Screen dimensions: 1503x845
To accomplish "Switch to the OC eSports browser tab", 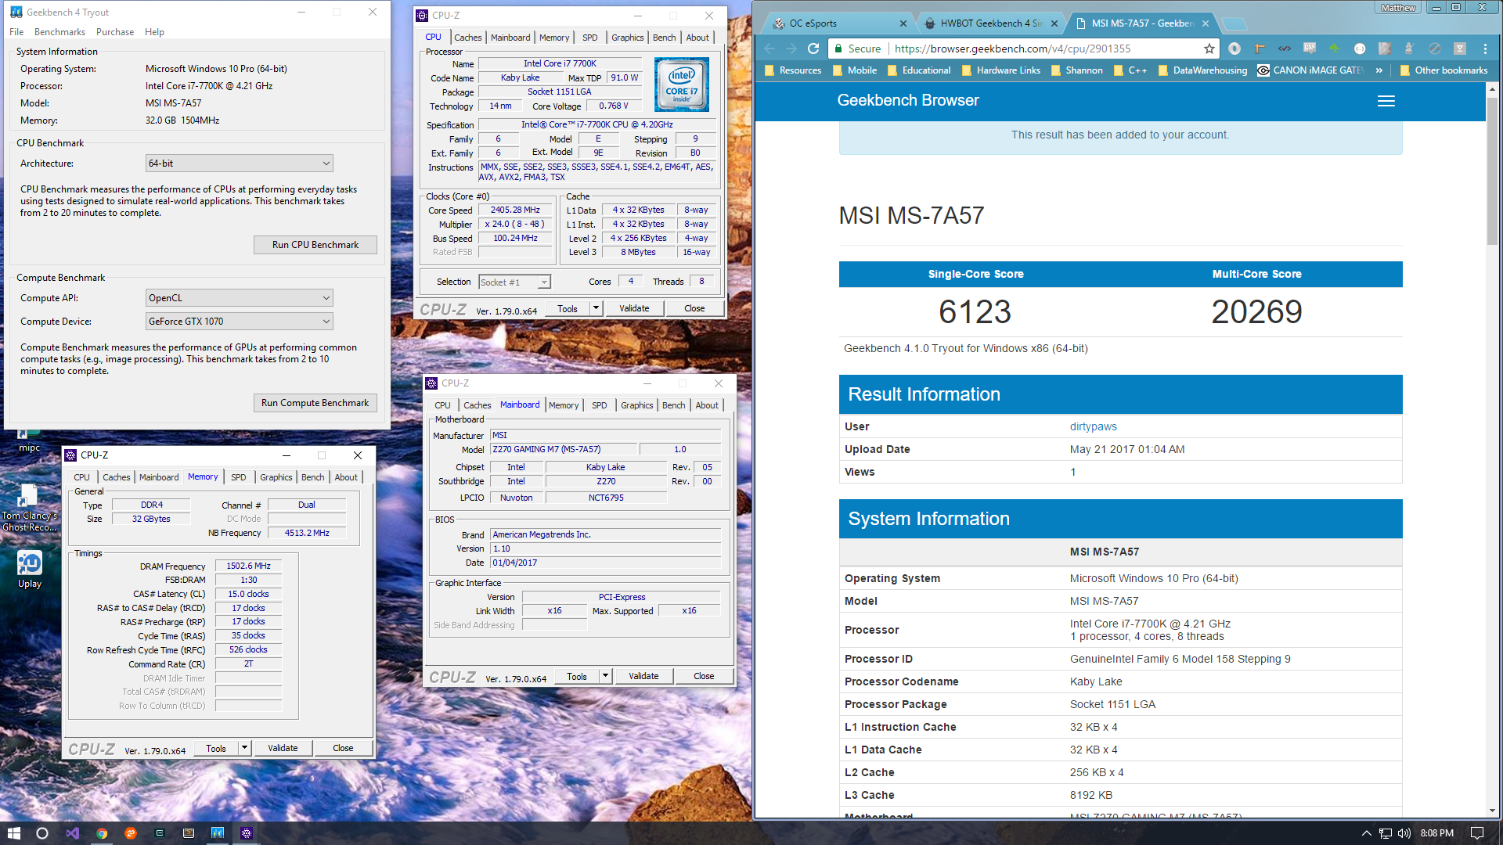I will click(838, 23).
